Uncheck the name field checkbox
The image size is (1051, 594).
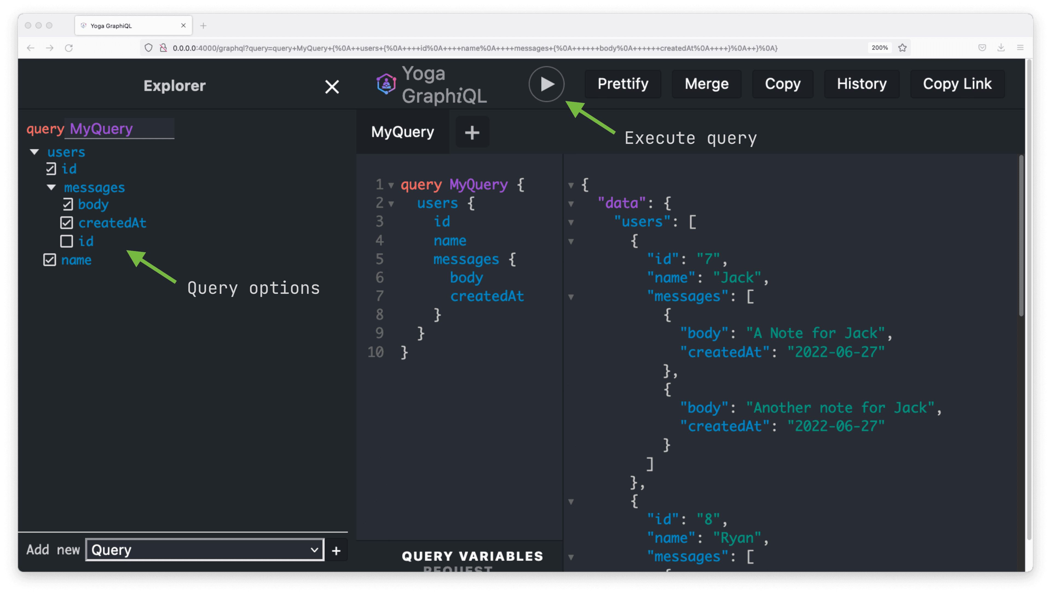coord(49,260)
